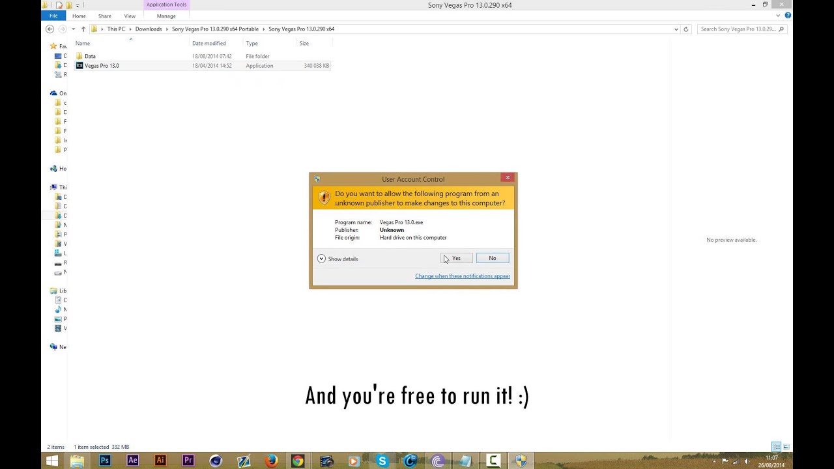Select Homegroup in navigation pane

[x=54, y=169]
